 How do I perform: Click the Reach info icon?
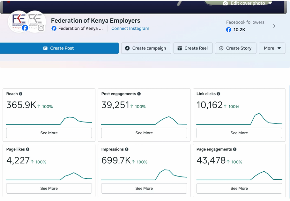point(21,94)
